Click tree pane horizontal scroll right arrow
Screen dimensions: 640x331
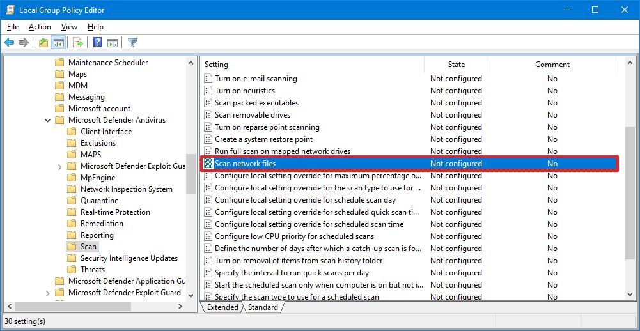[181, 305]
